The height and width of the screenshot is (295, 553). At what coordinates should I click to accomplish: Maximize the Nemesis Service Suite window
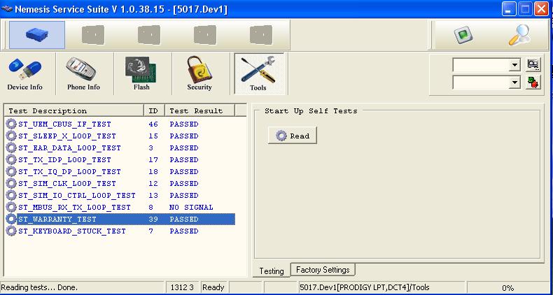point(525,9)
